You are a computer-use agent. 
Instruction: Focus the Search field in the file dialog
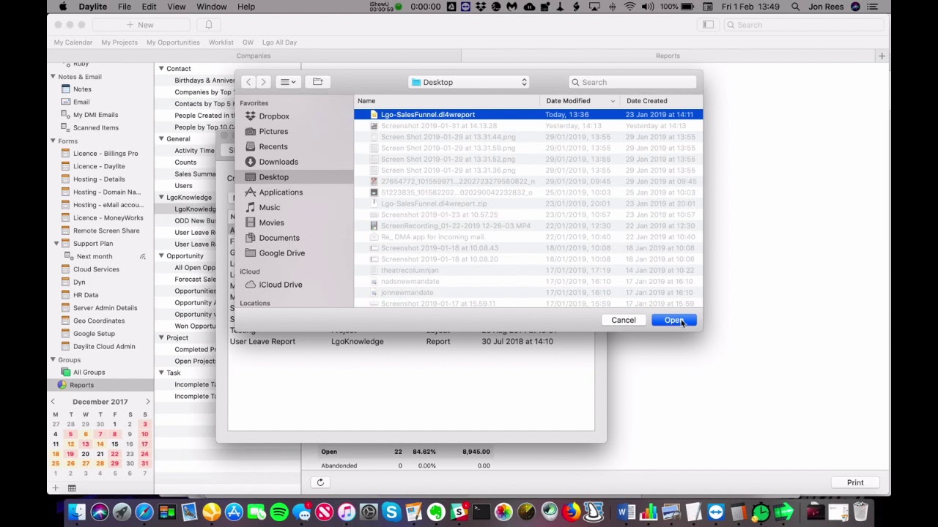(632, 82)
